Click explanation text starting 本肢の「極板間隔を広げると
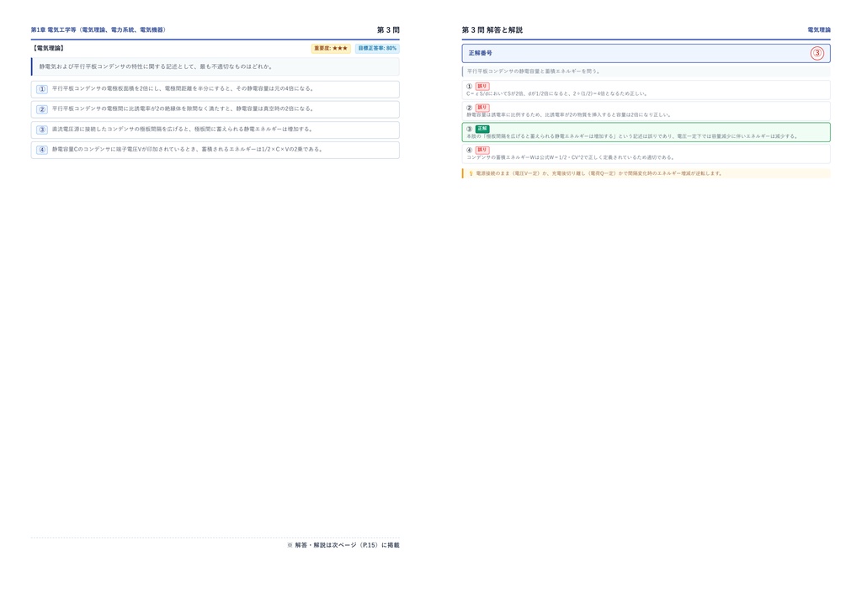Viewport: 862px width, 609px height. coord(631,136)
